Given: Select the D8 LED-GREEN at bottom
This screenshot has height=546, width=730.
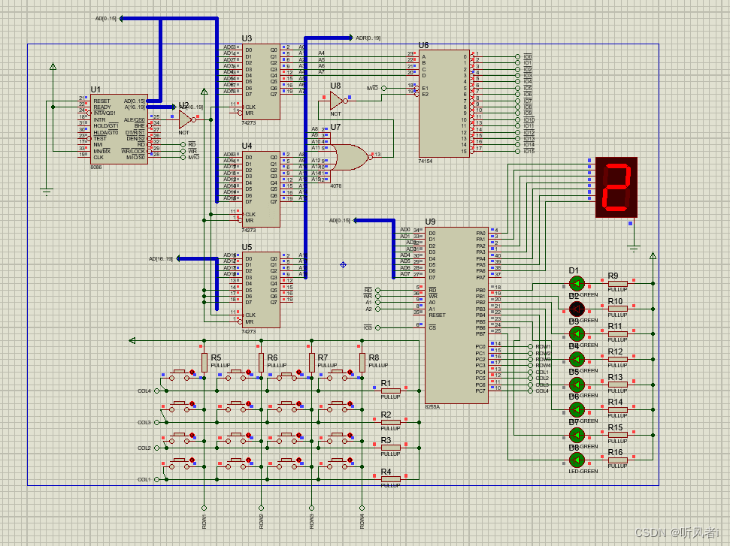Looking at the screenshot, I should 577,460.
